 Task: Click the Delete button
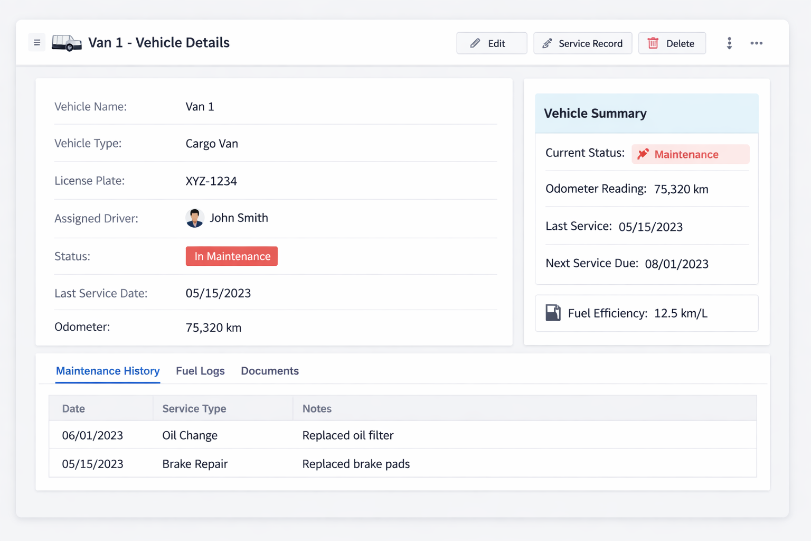(x=672, y=43)
